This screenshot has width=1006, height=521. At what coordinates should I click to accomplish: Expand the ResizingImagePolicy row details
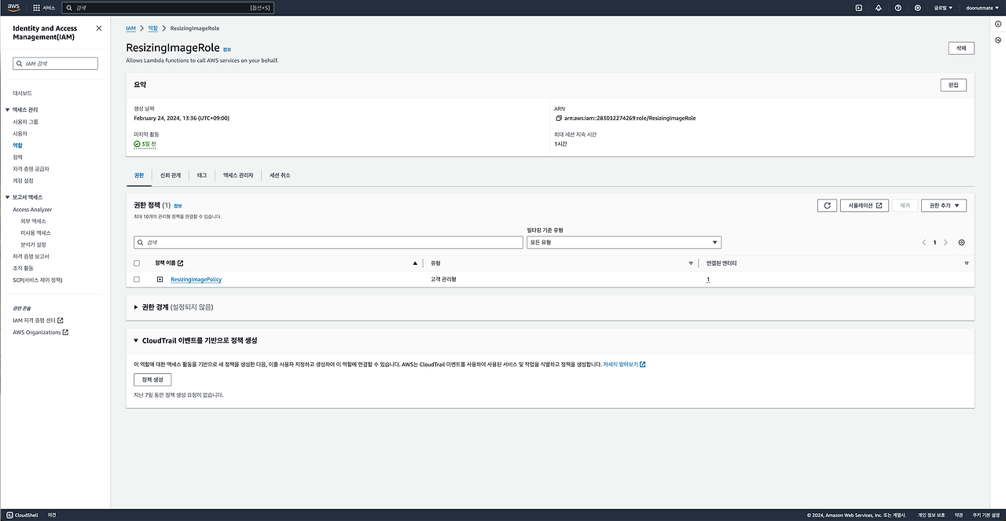pyautogui.click(x=160, y=279)
